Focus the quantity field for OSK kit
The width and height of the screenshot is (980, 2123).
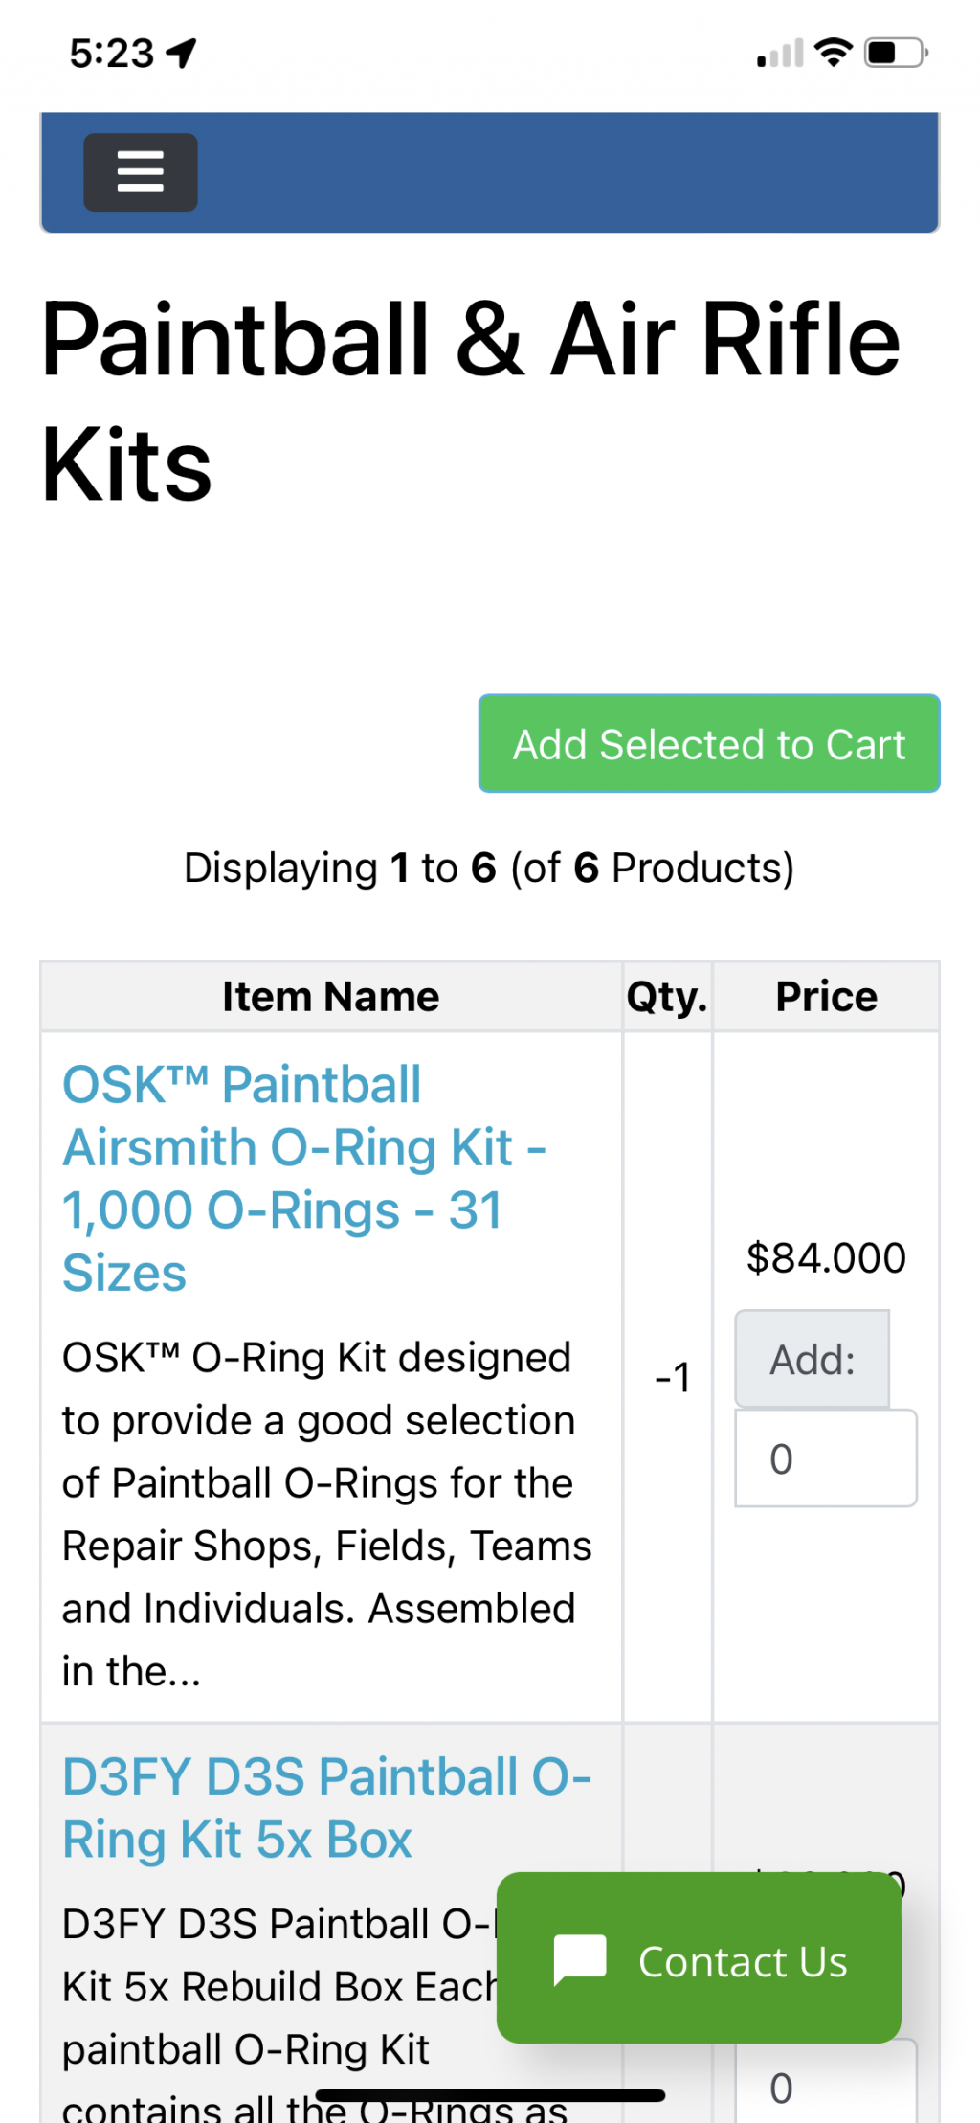pyautogui.click(x=826, y=1457)
